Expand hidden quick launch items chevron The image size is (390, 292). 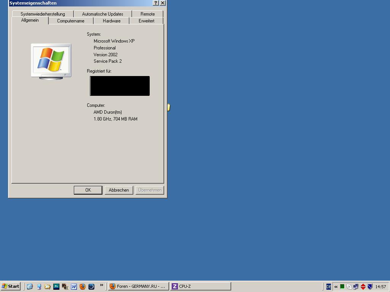(101, 285)
